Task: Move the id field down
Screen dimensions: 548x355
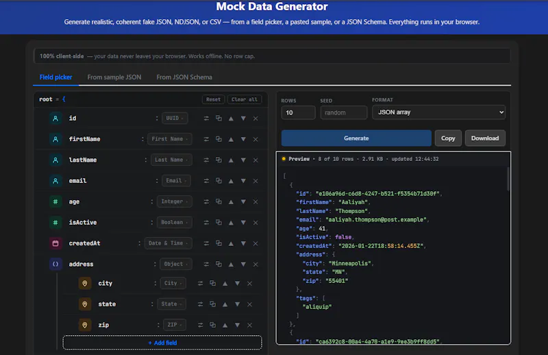Action: pyautogui.click(x=243, y=118)
